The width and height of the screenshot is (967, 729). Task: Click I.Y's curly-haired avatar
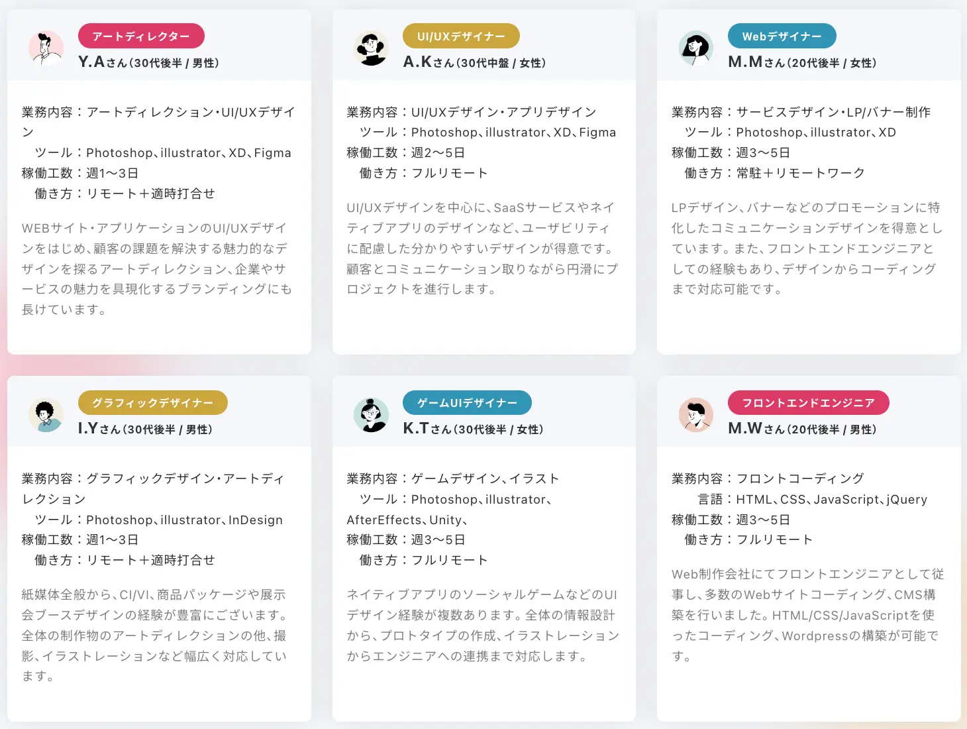(46, 415)
